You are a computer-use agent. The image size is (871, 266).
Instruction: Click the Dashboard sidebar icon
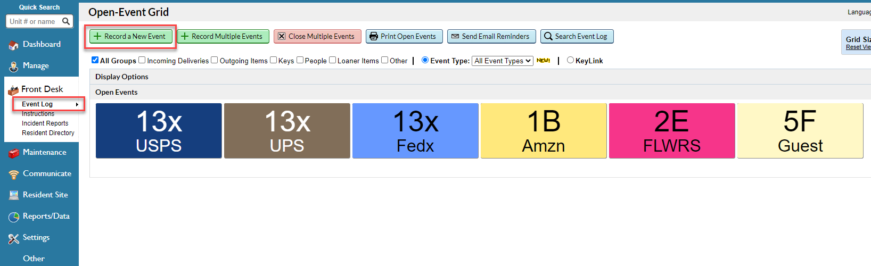pyautogui.click(x=14, y=45)
